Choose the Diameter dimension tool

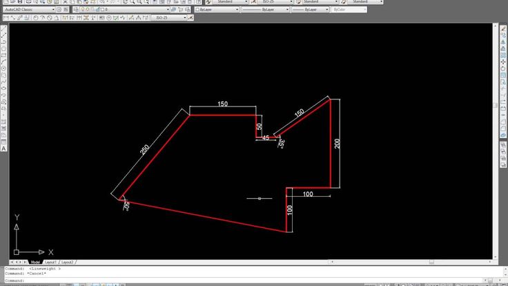coord(49,17)
